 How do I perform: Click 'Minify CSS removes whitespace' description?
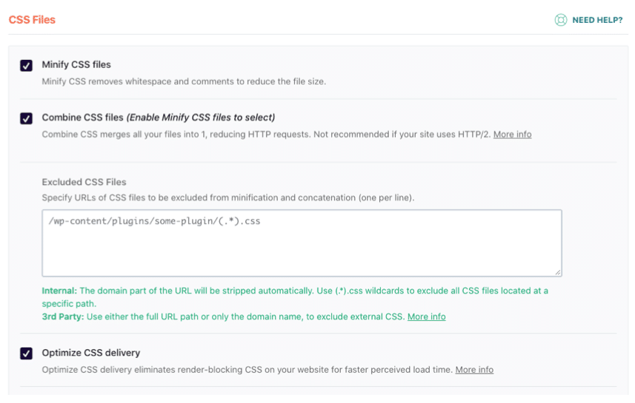pos(184,81)
